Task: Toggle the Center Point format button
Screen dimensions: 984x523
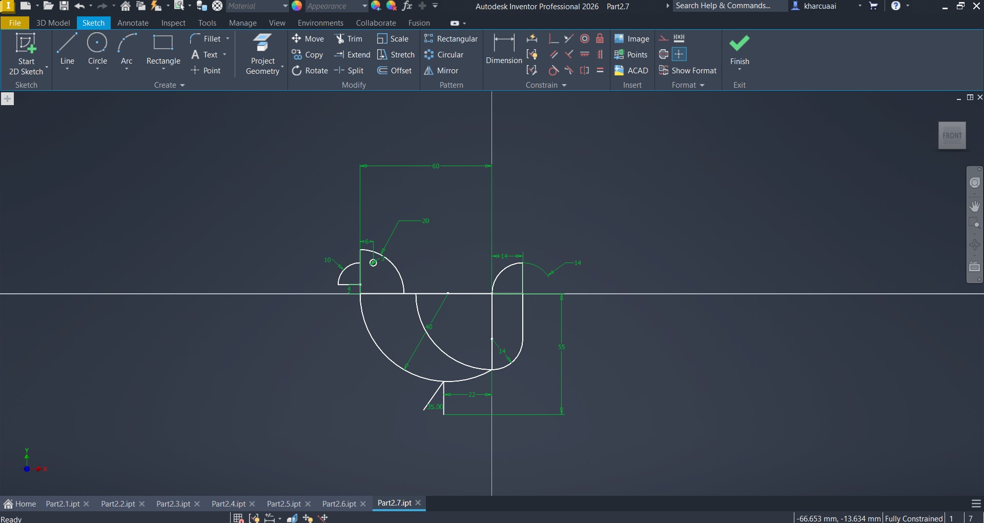Action: pos(679,54)
